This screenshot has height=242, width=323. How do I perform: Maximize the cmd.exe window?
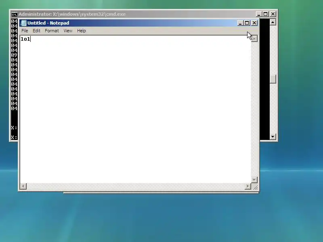click(x=266, y=14)
